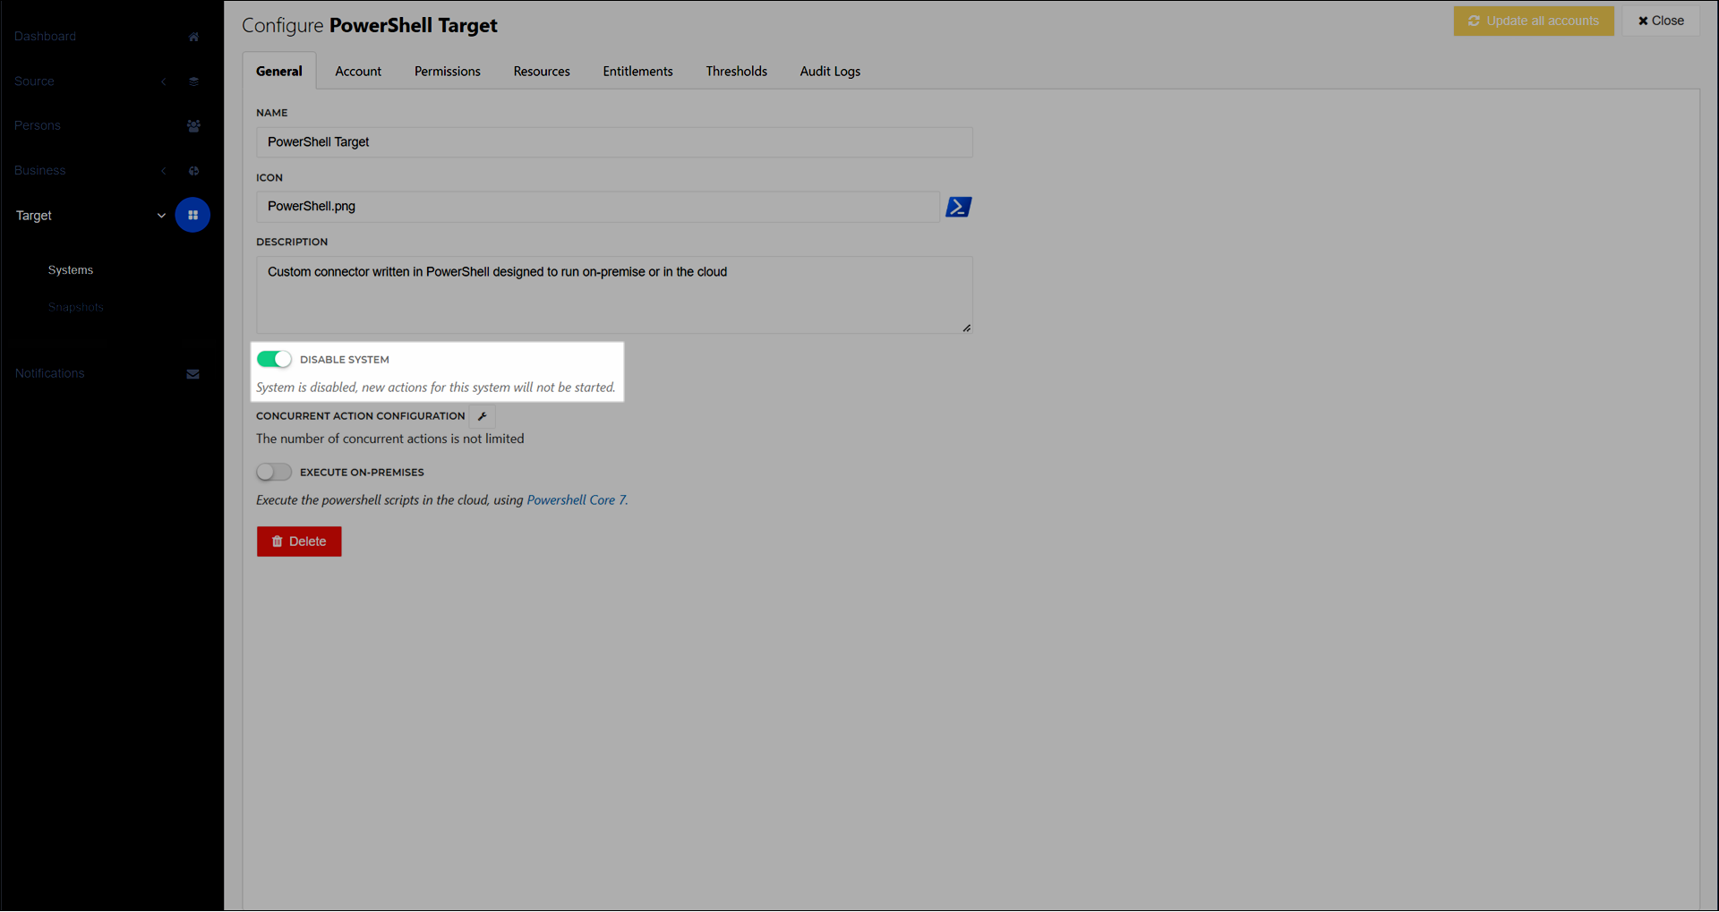Click the Update all accounts button
Viewport: 1719px width, 912px height.
[1534, 21]
